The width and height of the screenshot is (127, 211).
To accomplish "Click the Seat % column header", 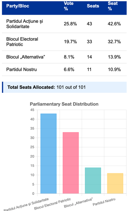I will (x=113, y=6).
